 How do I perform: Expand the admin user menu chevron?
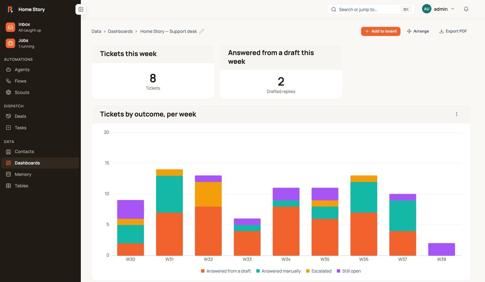tap(453, 9)
